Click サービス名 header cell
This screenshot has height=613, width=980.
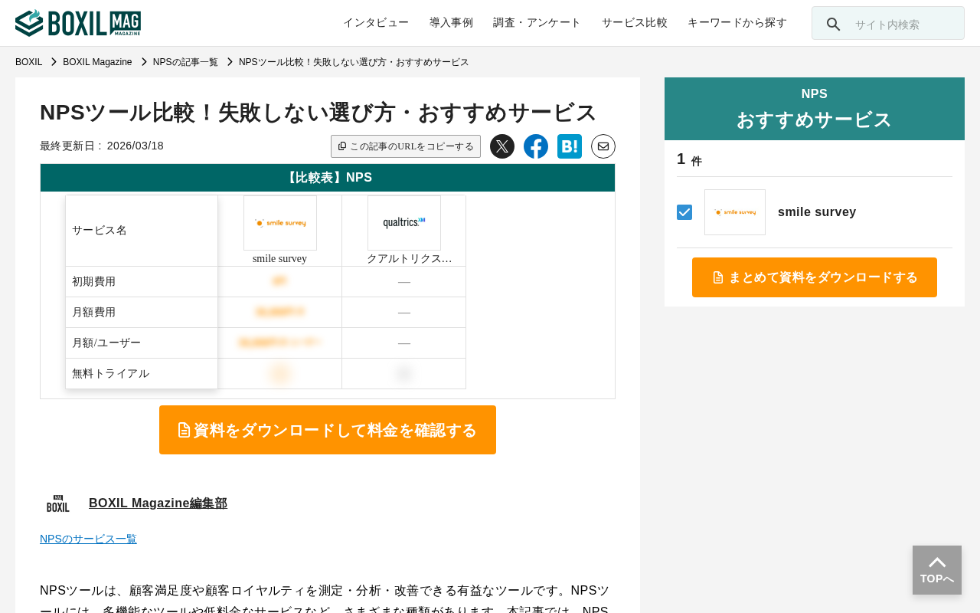pyautogui.click(x=142, y=230)
